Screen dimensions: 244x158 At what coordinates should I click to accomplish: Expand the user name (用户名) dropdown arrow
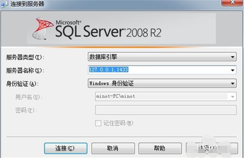(x=233, y=96)
